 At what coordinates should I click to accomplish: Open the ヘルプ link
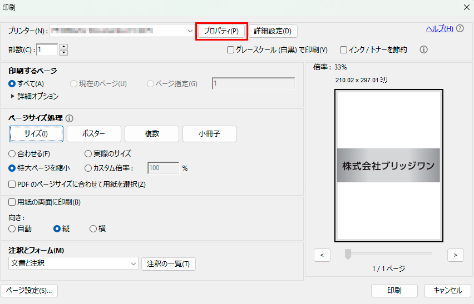[440, 29]
